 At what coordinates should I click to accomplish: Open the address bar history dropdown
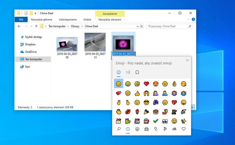(x=137, y=26)
